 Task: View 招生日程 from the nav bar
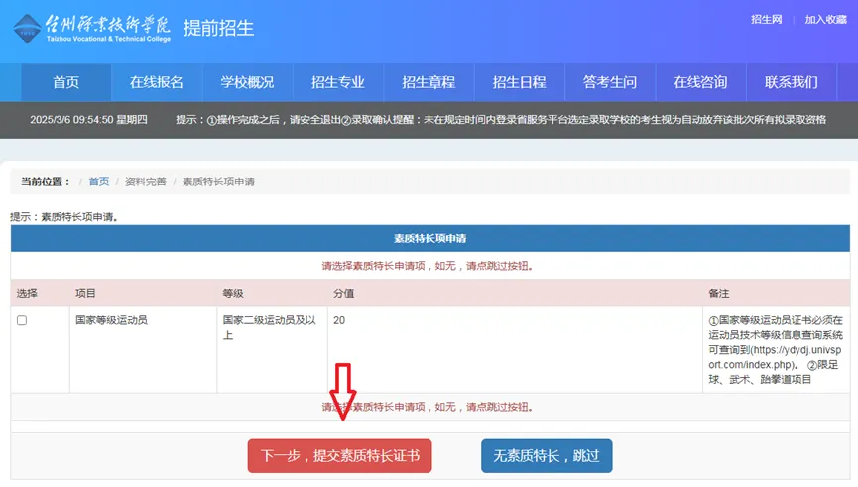click(x=519, y=82)
